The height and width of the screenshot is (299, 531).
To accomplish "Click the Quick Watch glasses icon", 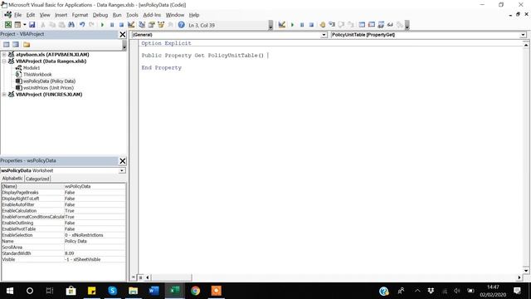I will pos(390,25).
